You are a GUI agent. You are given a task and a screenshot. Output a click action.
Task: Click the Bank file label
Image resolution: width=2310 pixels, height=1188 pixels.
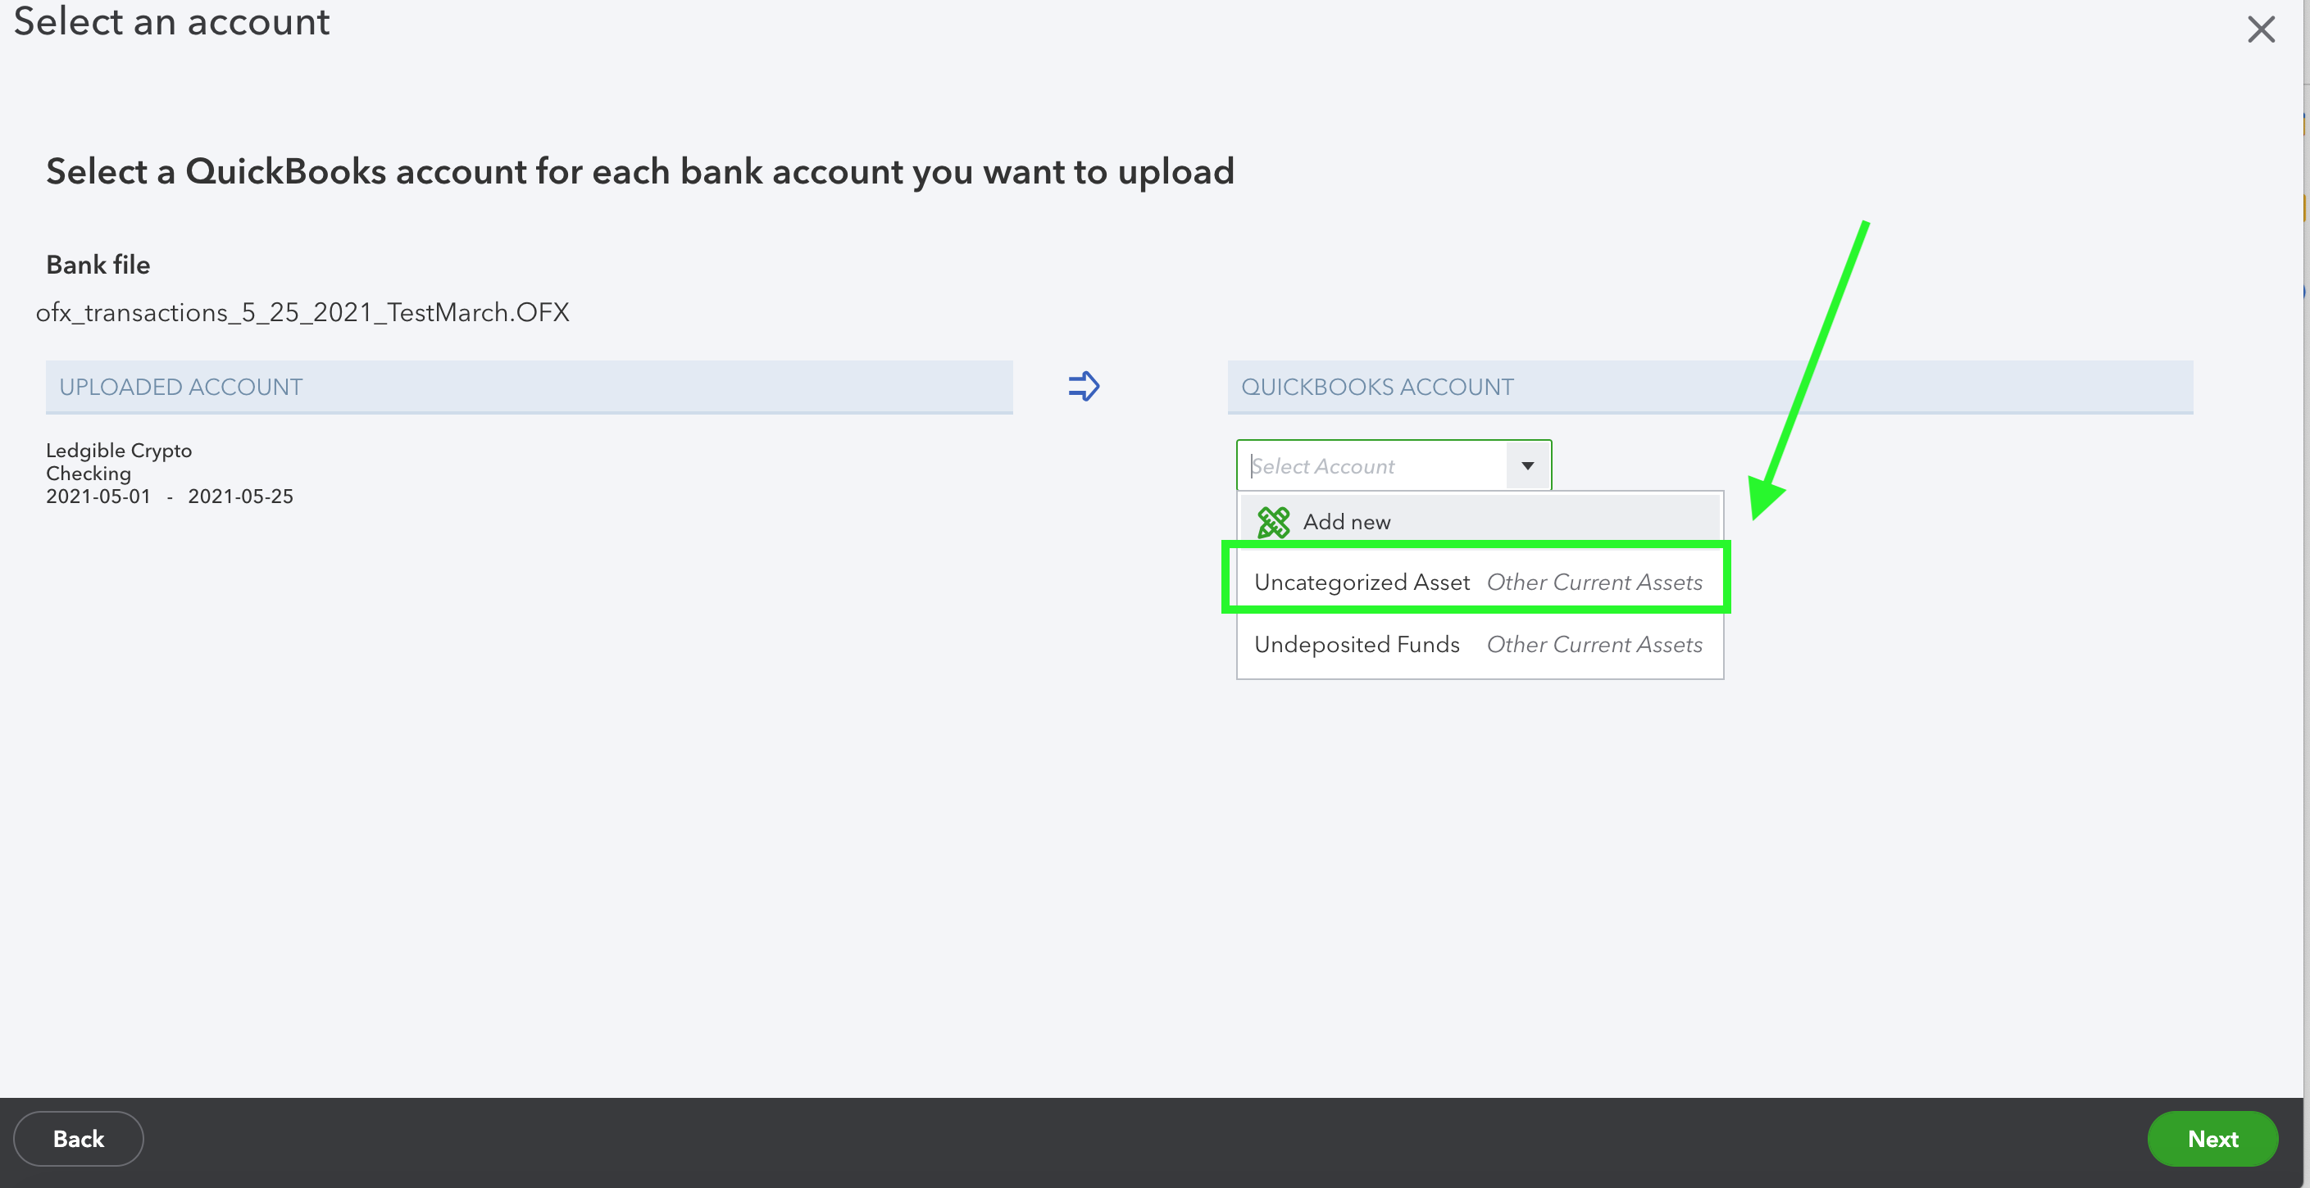pos(98,265)
